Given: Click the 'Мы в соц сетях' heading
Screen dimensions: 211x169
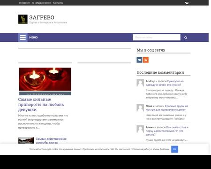Looking at the screenshot, I should 151,50.
